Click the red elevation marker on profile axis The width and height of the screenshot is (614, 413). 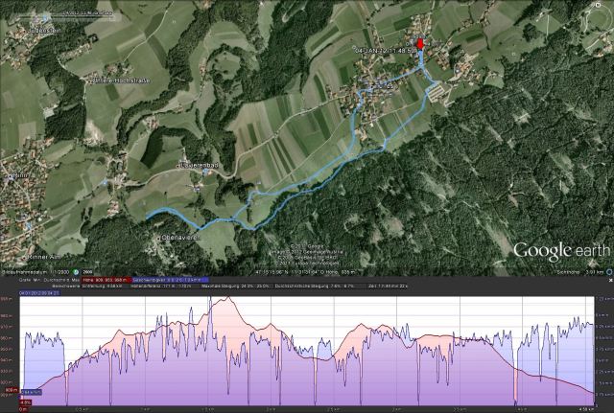pos(10,391)
